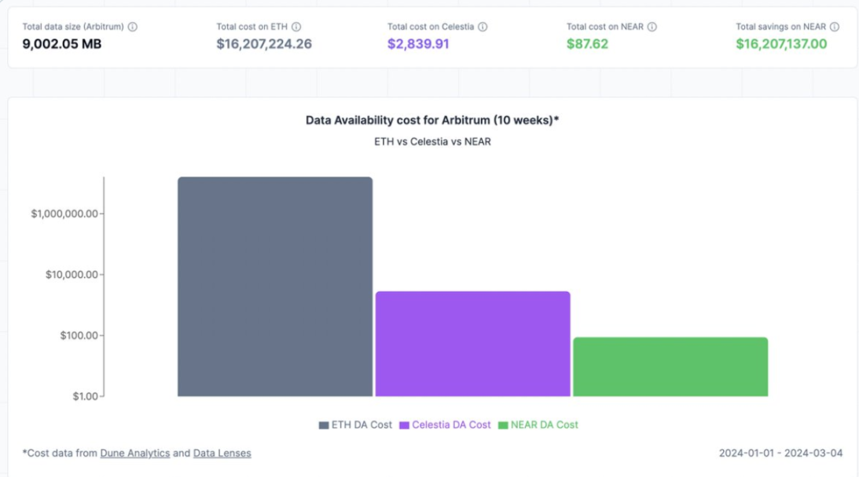Click info icon beside Total savings on NEAR
The height and width of the screenshot is (477, 859).
pyautogui.click(x=835, y=27)
